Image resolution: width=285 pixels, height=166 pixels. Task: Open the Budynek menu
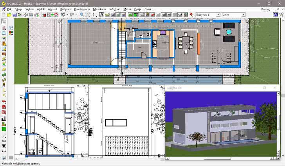click(x=65, y=9)
